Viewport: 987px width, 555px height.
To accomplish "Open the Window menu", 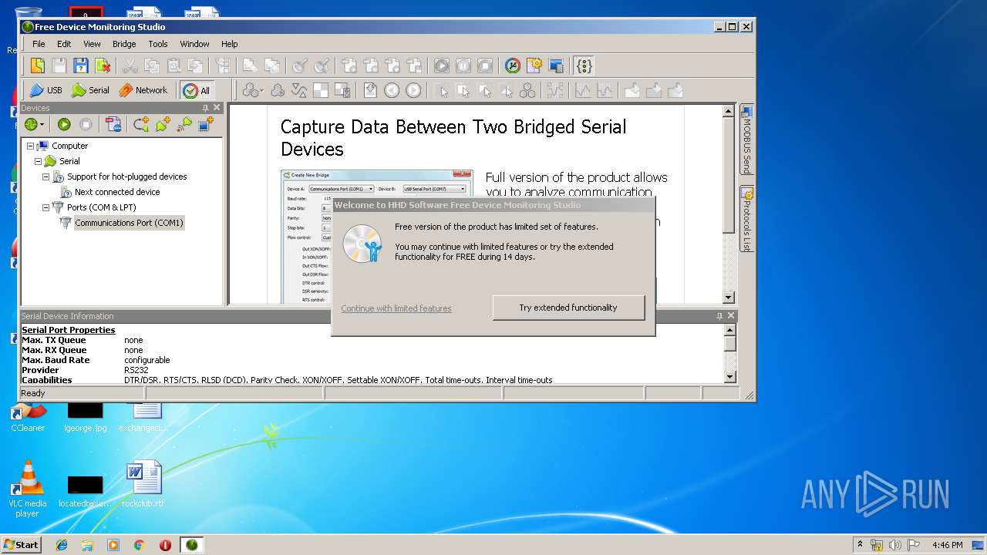I will 195,44.
